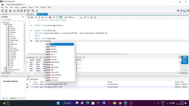Click the Result Grid label button

pyautogui.click(x=31, y=57)
